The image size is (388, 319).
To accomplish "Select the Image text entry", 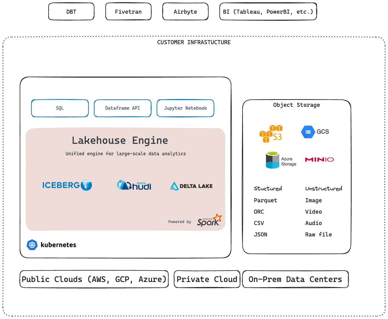I will pos(314,201).
